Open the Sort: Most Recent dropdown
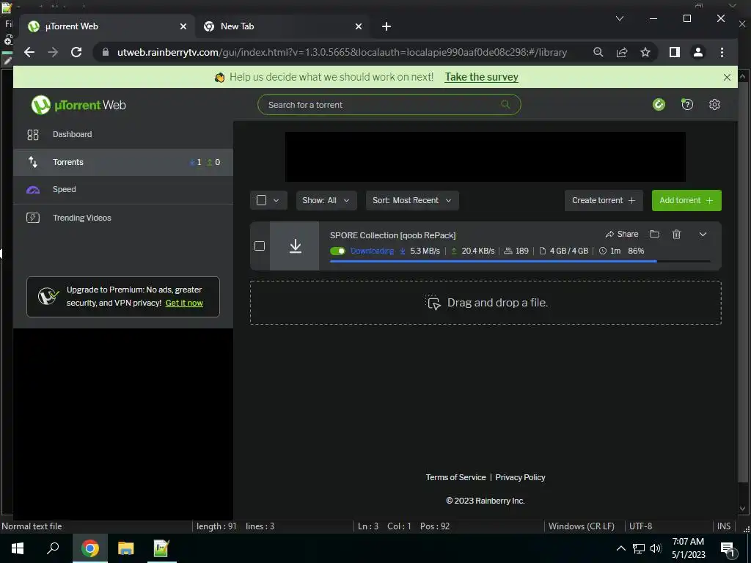Viewport: 751px width, 563px height. pyautogui.click(x=412, y=201)
